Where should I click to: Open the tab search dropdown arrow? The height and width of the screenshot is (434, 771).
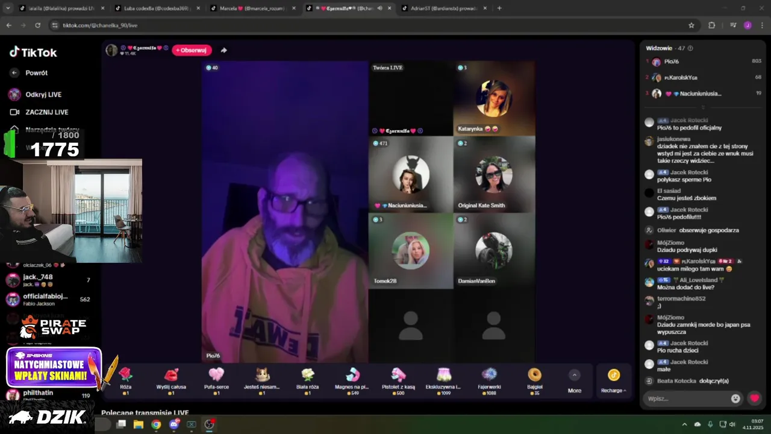(x=8, y=8)
